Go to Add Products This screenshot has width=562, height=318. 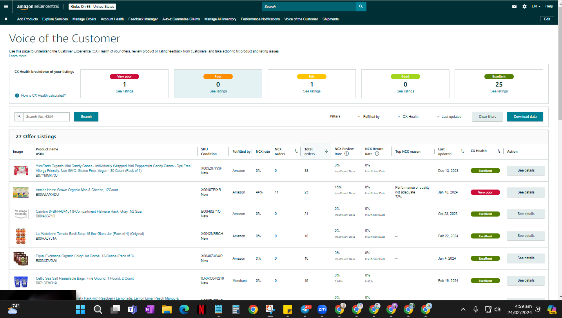[x=27, y=19]
